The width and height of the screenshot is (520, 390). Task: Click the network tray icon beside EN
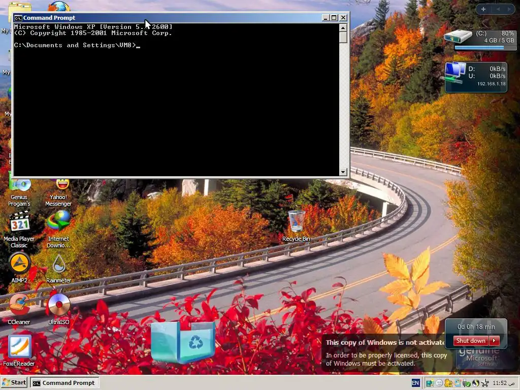point(430,383)
